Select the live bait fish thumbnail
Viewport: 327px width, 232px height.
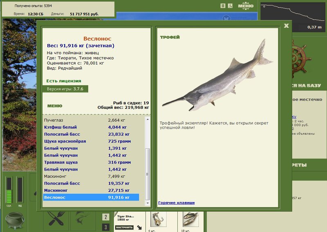(190, 220)
